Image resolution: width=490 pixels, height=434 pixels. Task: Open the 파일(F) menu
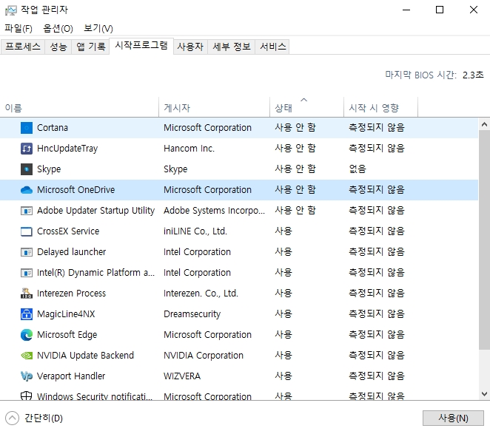[19, 28]
